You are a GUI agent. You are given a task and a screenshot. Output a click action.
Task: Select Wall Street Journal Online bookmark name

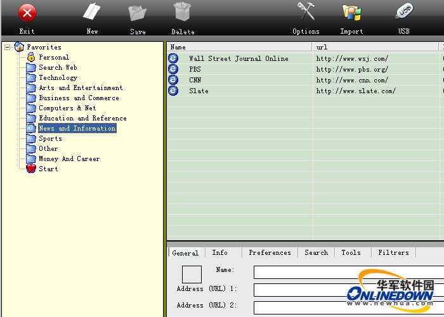tap(238, 58)
